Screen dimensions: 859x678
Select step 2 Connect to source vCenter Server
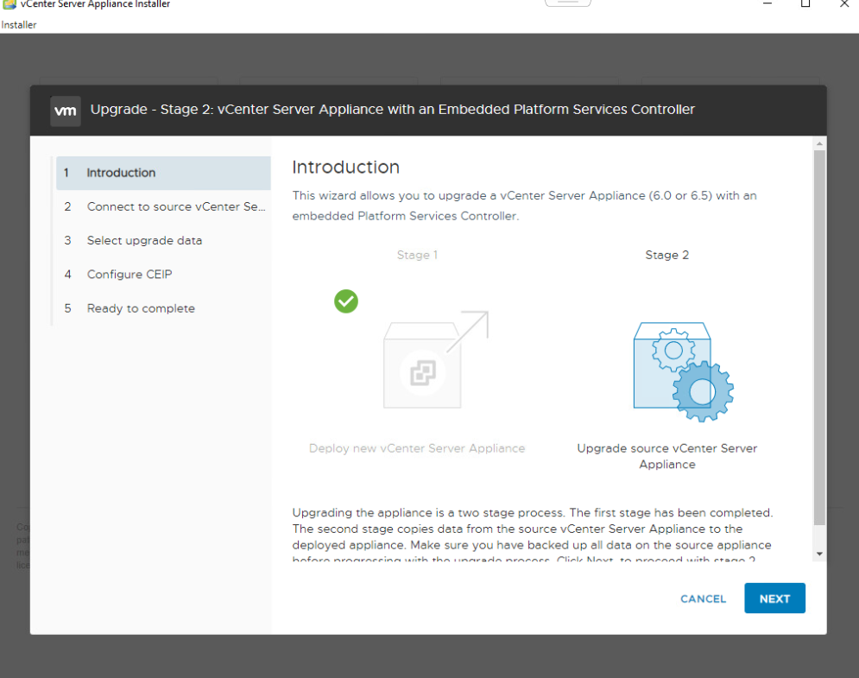[163, 206]
